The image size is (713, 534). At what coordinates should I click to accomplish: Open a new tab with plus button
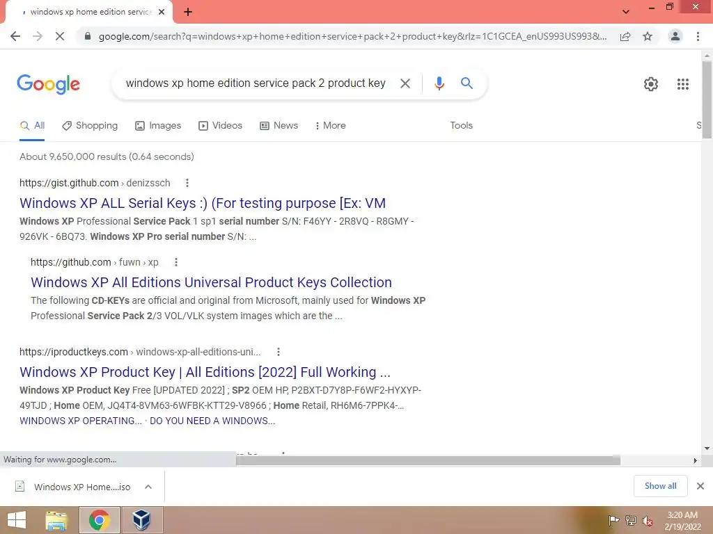click(188, 13)
